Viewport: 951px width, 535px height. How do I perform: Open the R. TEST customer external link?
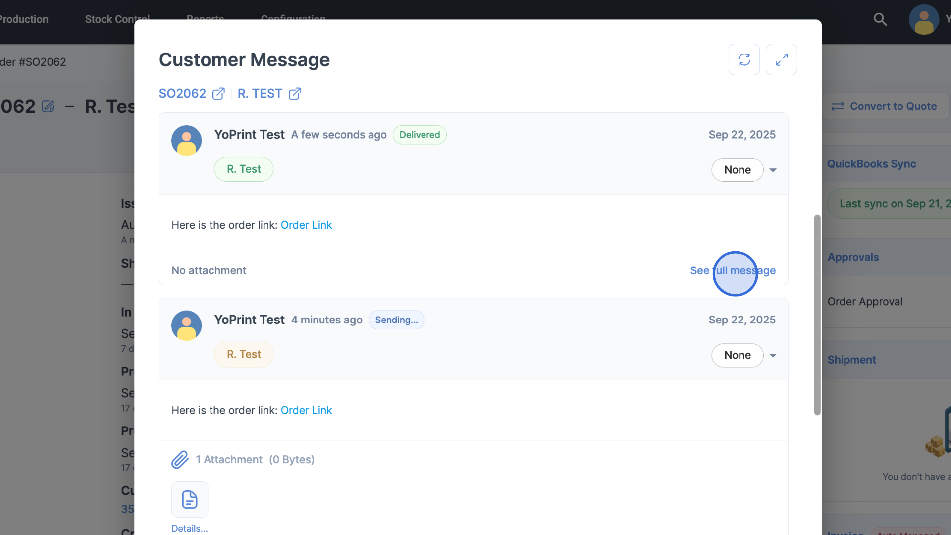tap(295, 94)
